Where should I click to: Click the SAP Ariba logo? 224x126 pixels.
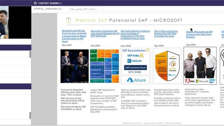tap(135, 55)
